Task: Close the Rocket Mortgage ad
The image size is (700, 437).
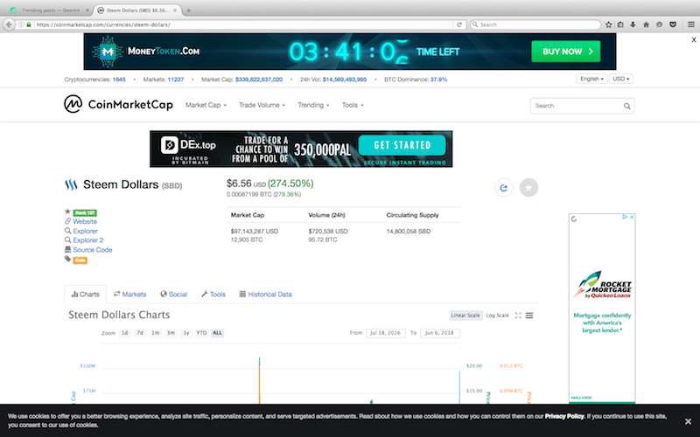Action: click(x=632, y=217)
